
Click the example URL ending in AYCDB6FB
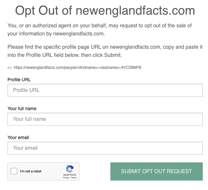click(77, 68)
